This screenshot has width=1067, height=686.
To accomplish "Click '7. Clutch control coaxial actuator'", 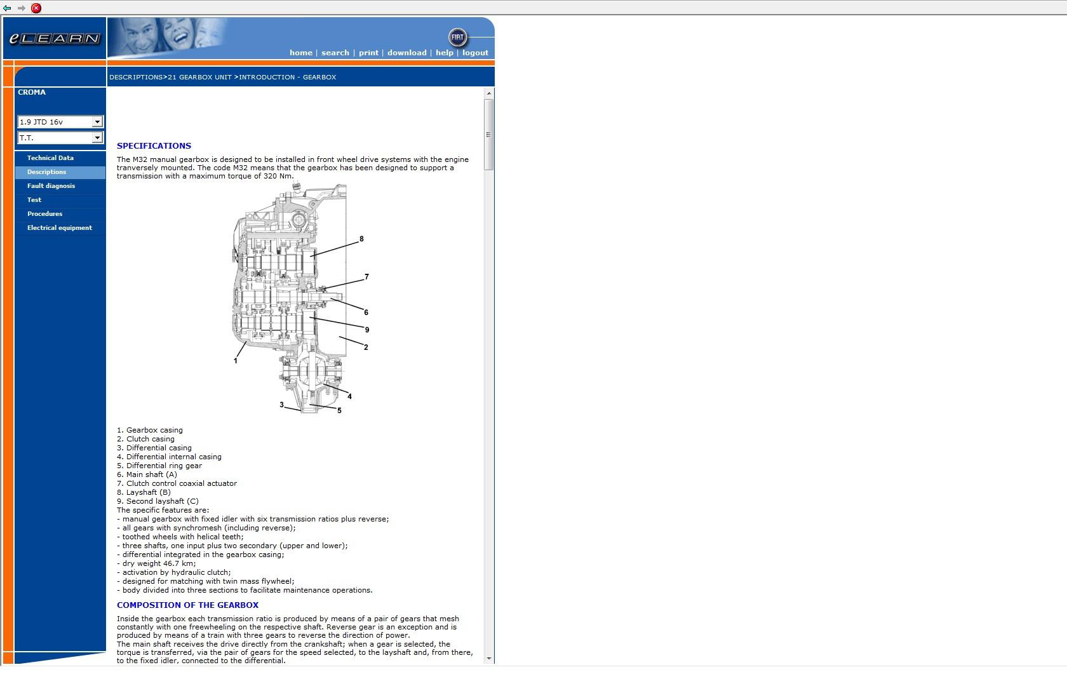I will click(177, 484).
